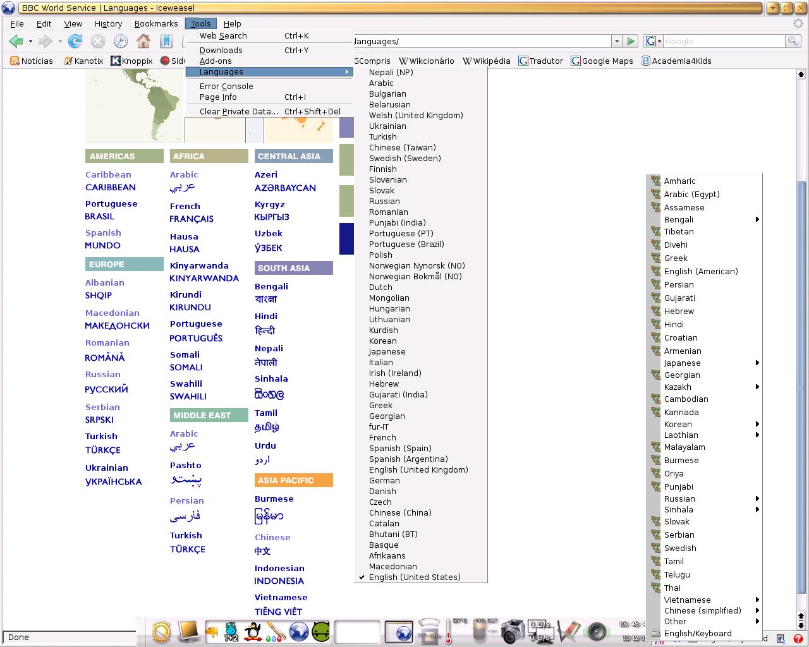Screen dimensions: 809x647
Task: Click the globe browser icon in taskbar
Action: point(299,631)
